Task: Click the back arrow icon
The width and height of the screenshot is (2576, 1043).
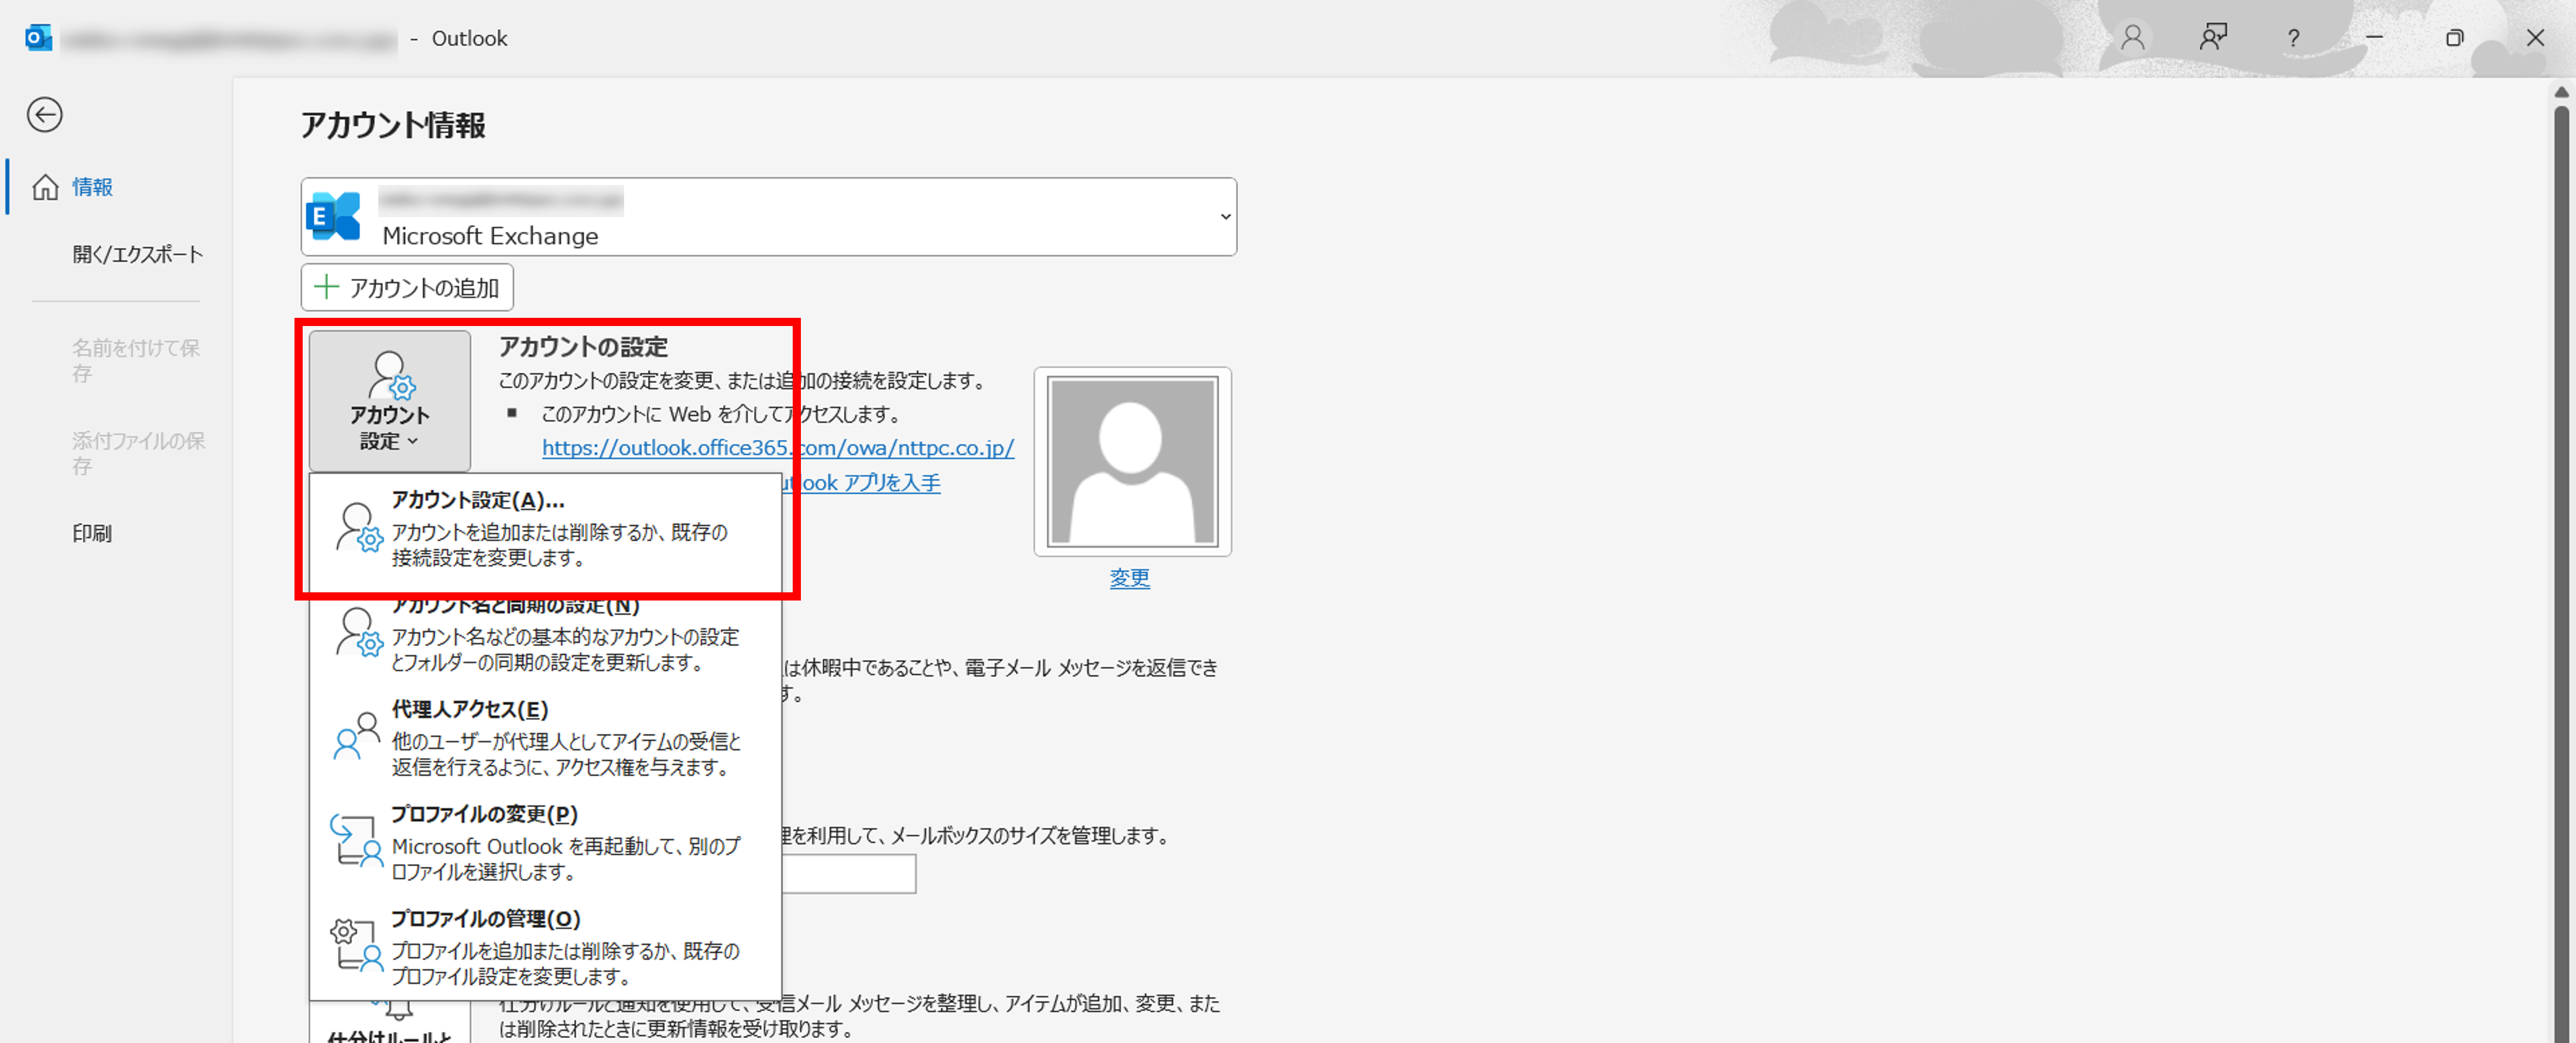Action: point(44,115)
